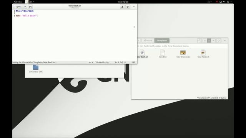Select the New Text.odt file icon
This screenshot has width=246, height=138.
click(203, 53)
